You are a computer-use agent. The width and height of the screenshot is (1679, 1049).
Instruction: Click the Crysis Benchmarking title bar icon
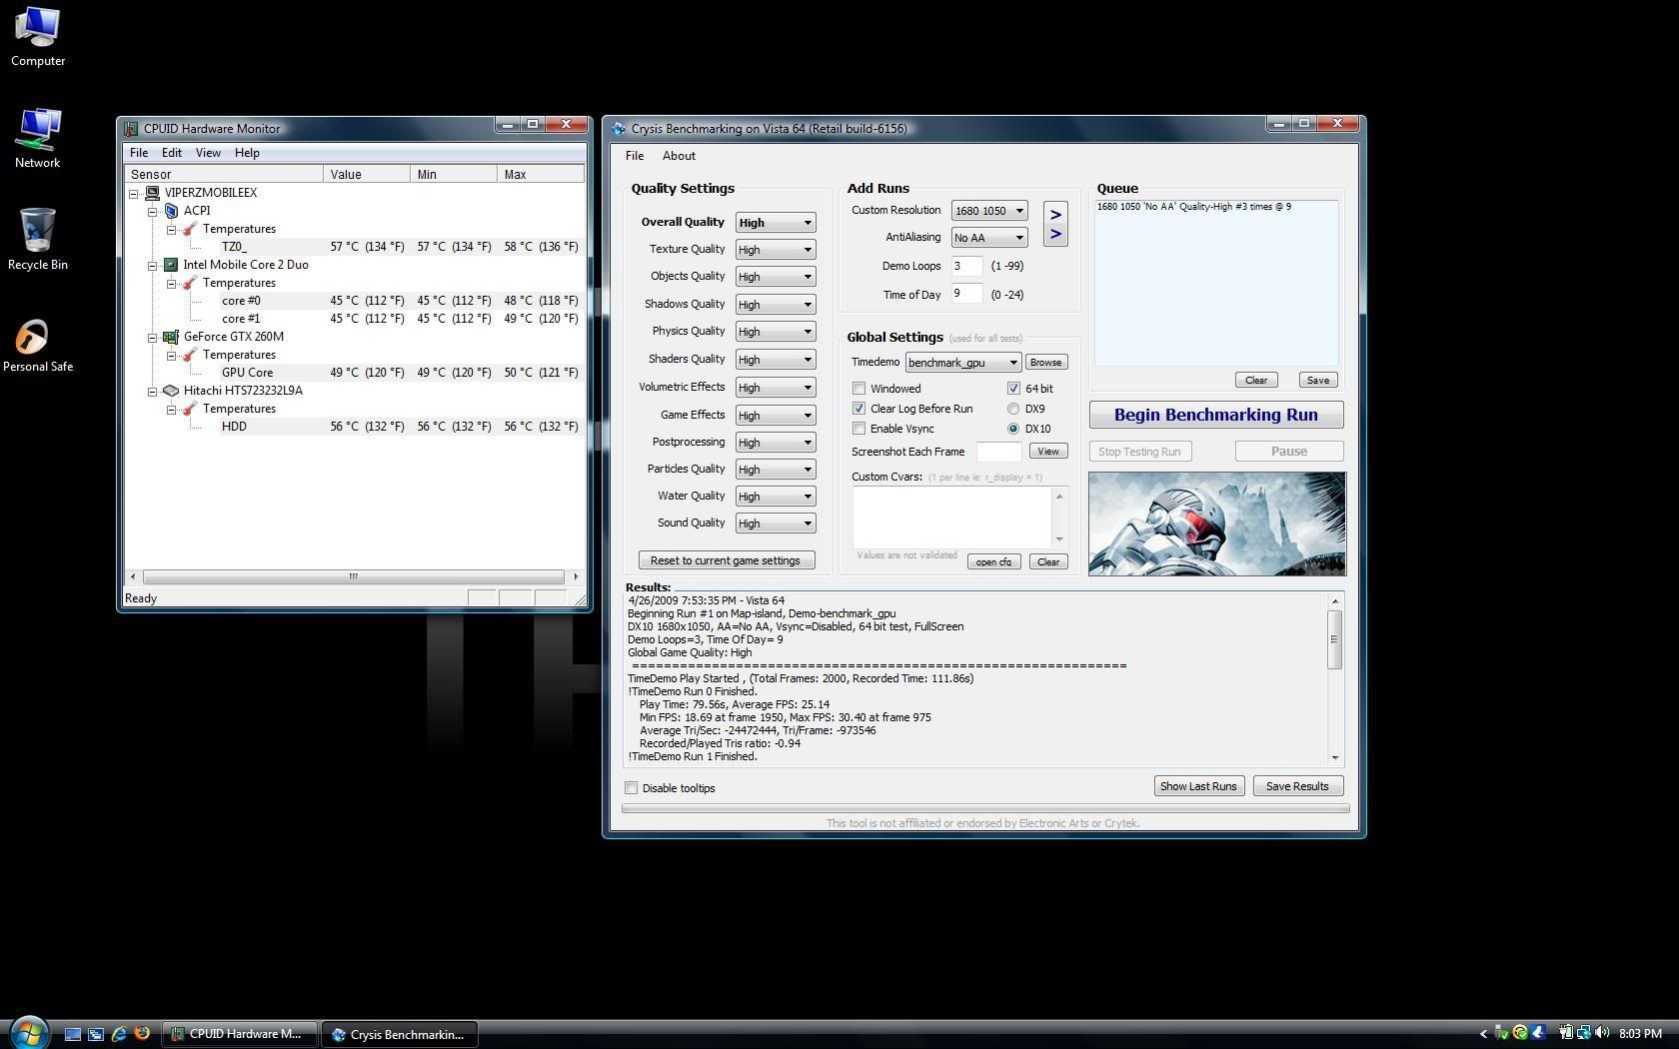[x=619, y=128]
